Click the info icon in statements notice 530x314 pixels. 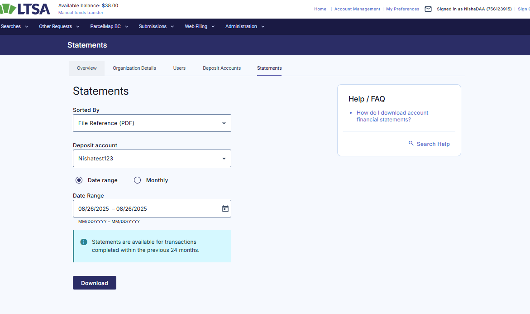pos(84,242)
